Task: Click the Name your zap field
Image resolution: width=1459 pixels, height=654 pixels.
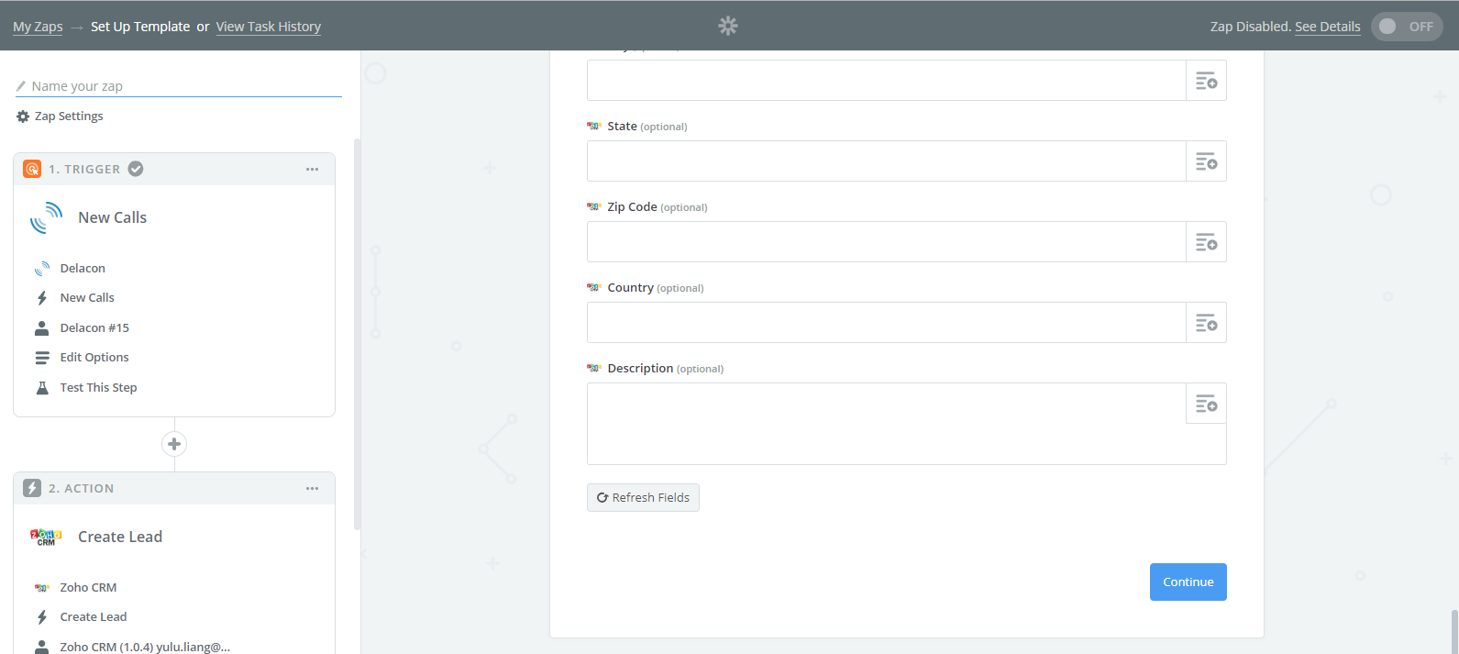Action: click(x=179, y=86)
